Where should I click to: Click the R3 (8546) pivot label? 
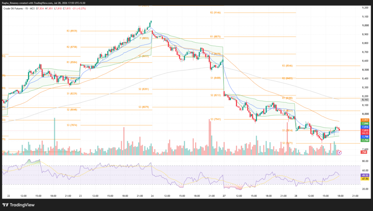pyautogui.click(x=287, y=66)
